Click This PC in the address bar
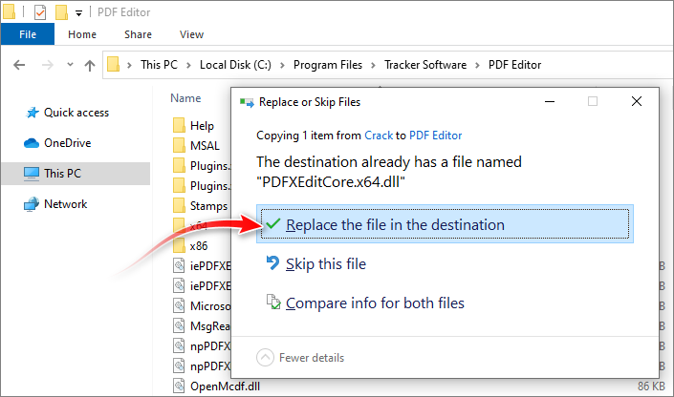This screenshot has width=674, height=397. pos(159,65)
